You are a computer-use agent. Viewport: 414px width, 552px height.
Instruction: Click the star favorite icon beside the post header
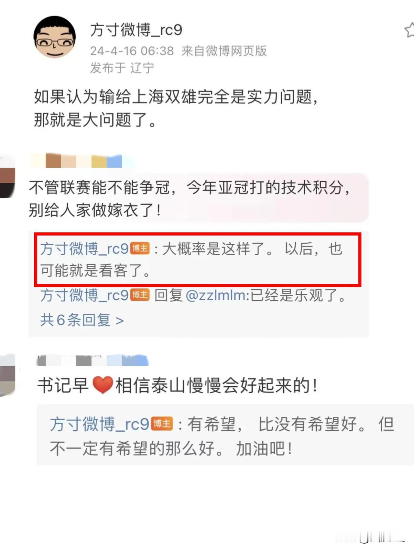point(409,31)
